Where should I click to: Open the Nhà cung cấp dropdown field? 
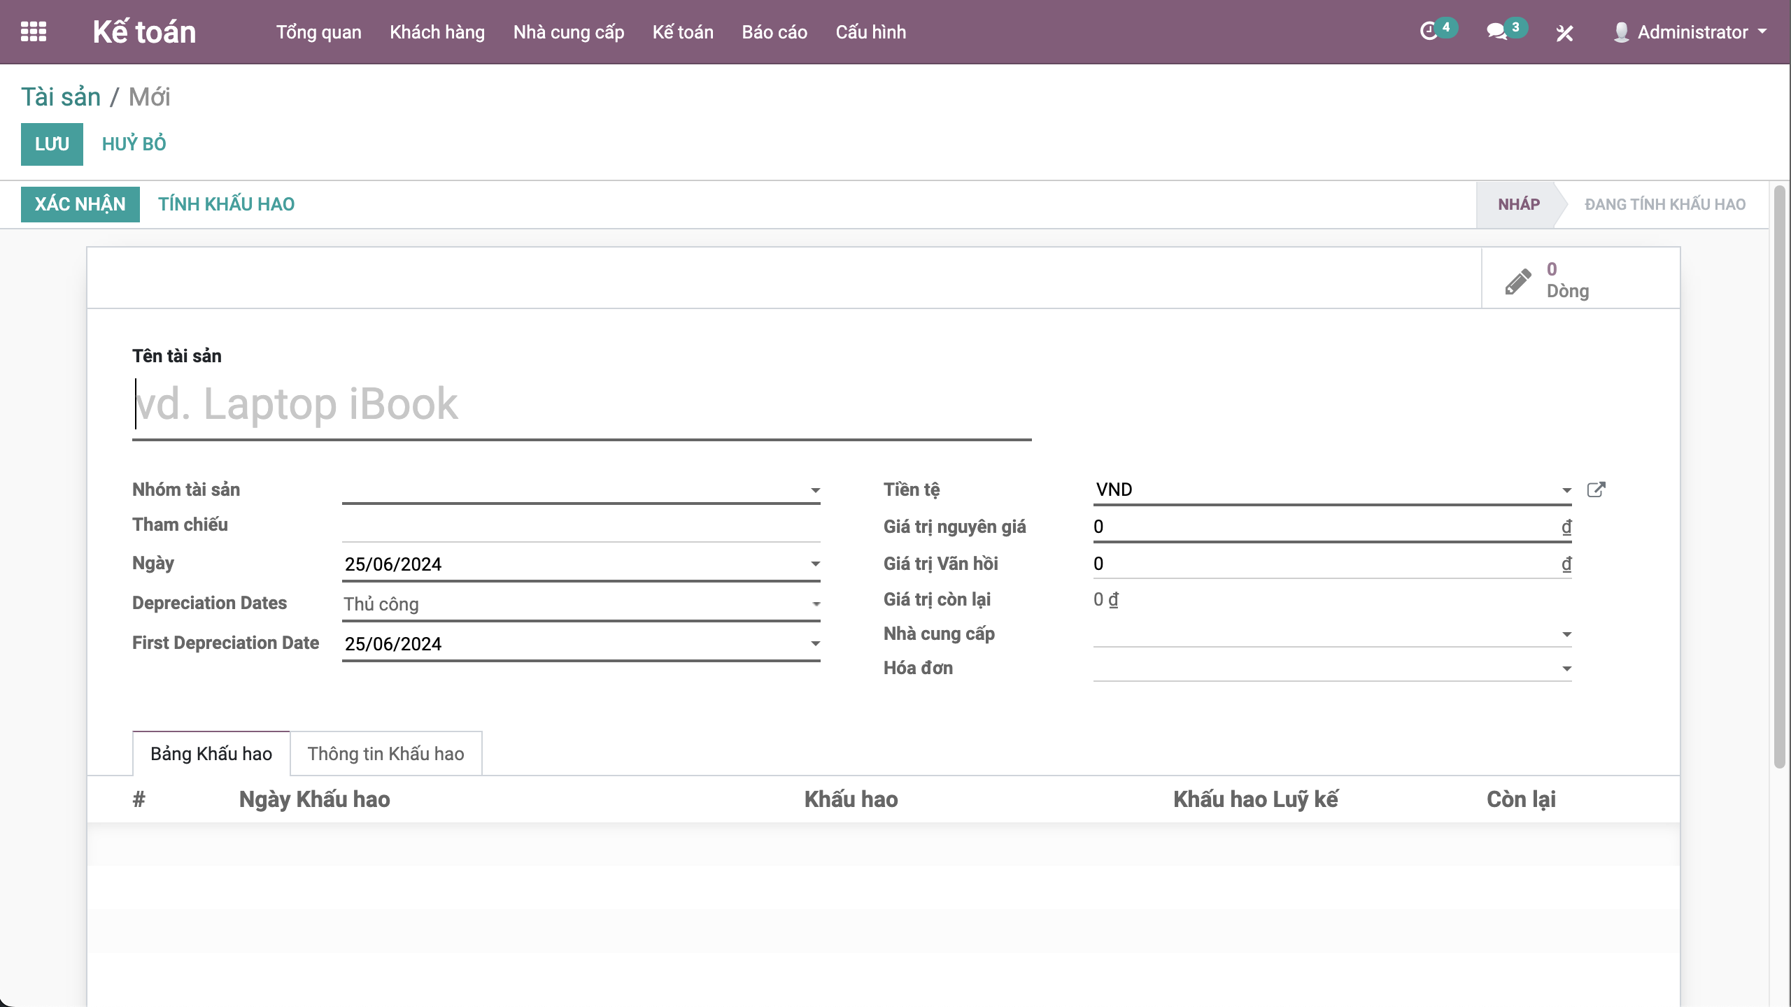[1566, 634]
